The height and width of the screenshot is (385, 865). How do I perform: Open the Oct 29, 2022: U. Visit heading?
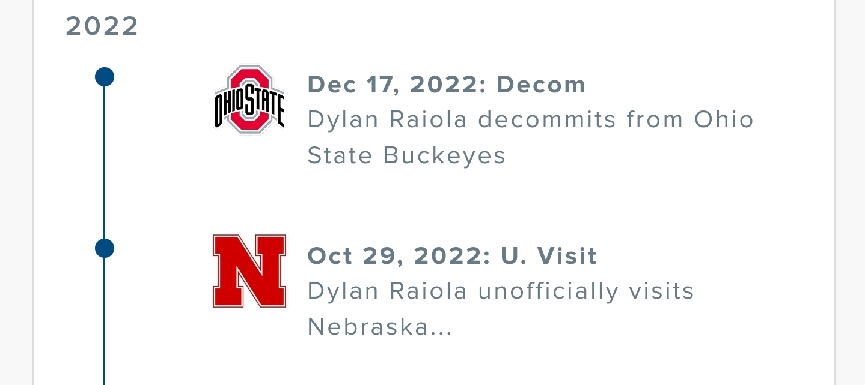tap(452, 256)
